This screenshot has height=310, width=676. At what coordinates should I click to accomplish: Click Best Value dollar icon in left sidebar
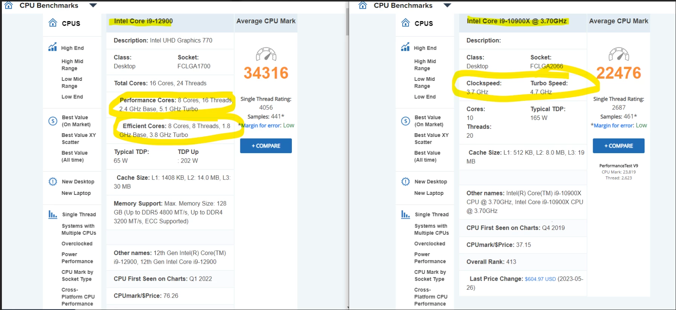53,121
